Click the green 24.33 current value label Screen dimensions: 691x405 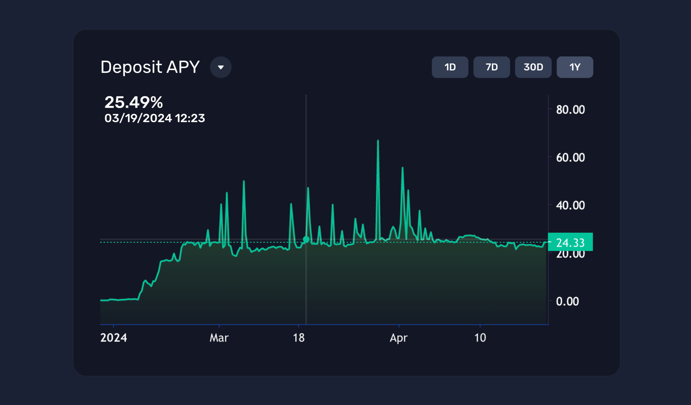tap(570, 242)
